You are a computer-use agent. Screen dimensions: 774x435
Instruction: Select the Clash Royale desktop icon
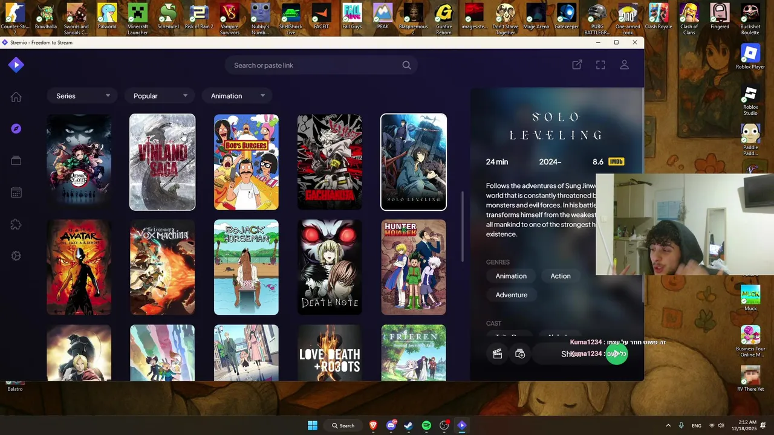(659, 17)
